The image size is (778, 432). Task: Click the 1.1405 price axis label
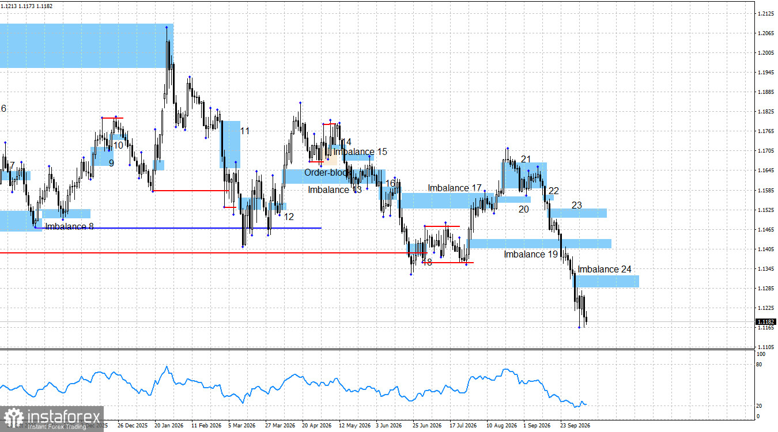coord(766,249)
